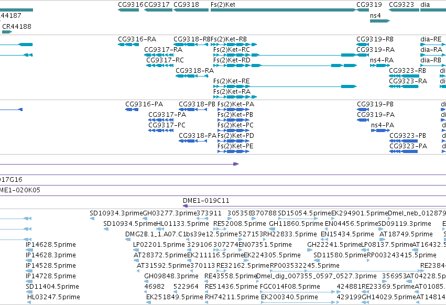This screenshot has width=446, height=305.
Task: Click the CG9317 gene label
Action: 157,5
